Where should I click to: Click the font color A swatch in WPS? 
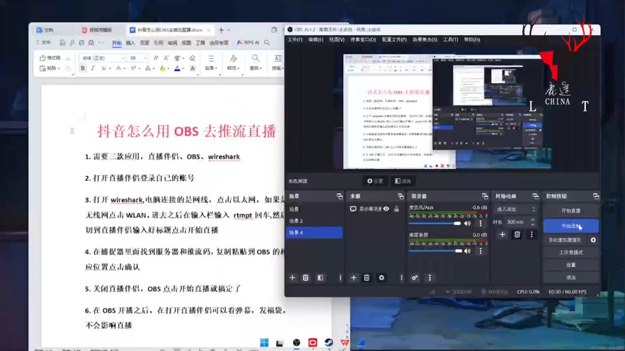click(x=177, y=69)
